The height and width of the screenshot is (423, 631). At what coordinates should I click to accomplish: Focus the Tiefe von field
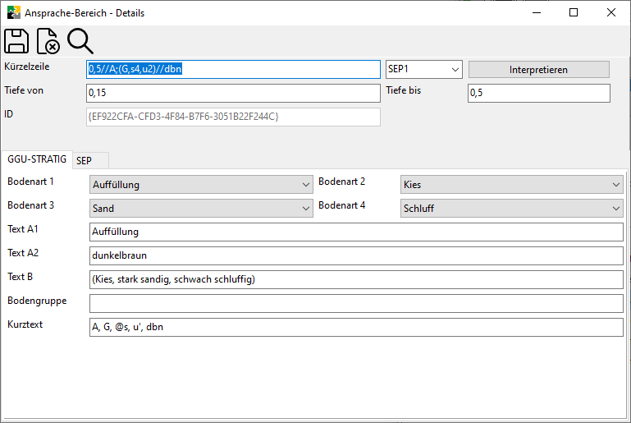click(232, 94)
